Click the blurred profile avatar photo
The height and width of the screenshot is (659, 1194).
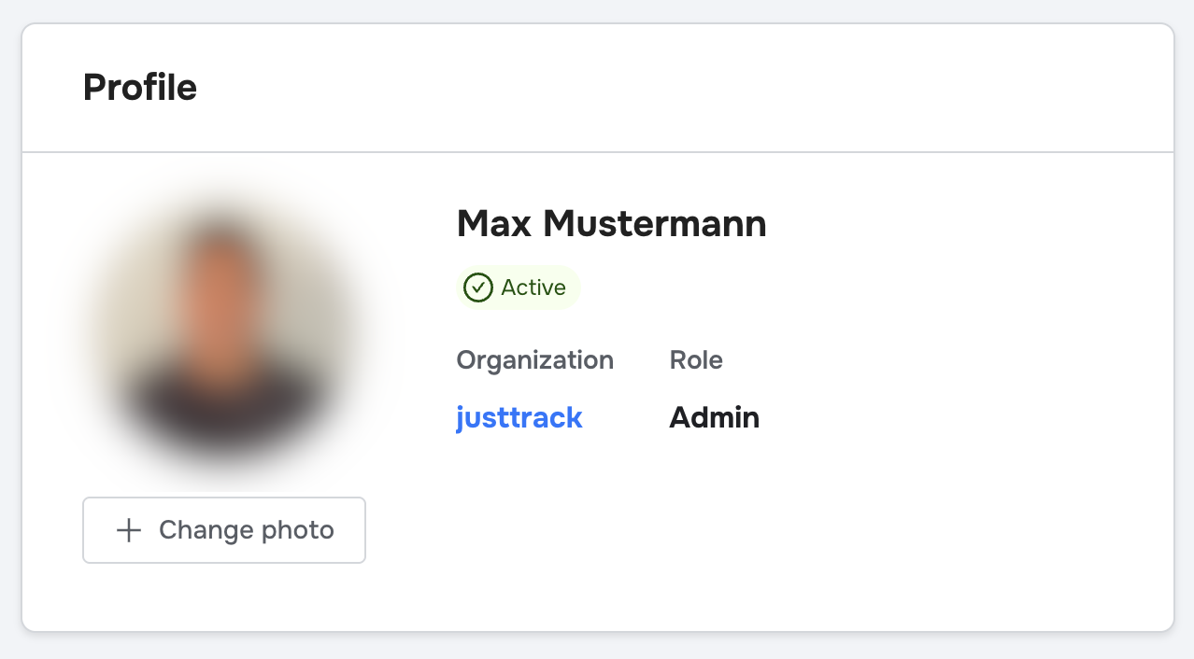point(223,338)
